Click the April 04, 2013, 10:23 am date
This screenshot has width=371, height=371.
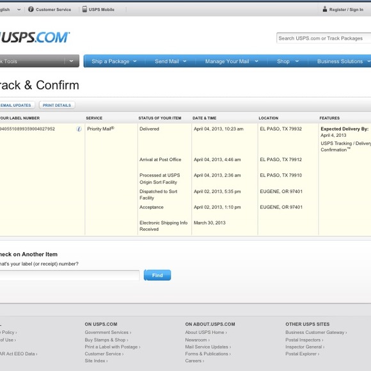[x=218, y=129]
